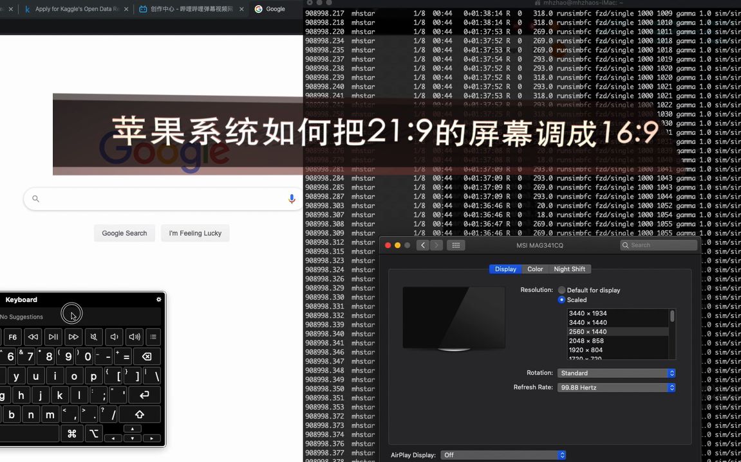741x462 pixels.
Task: Open the Refresh Rate dropdown
Action: pyautogui.click(x=616, y=387)
